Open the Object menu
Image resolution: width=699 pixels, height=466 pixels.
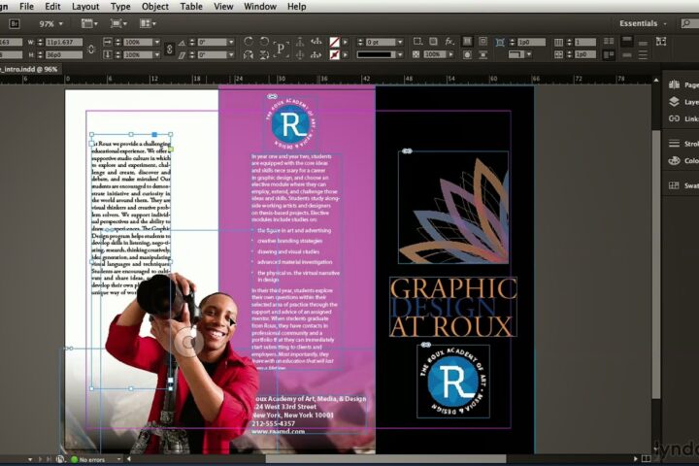point(154,6)
